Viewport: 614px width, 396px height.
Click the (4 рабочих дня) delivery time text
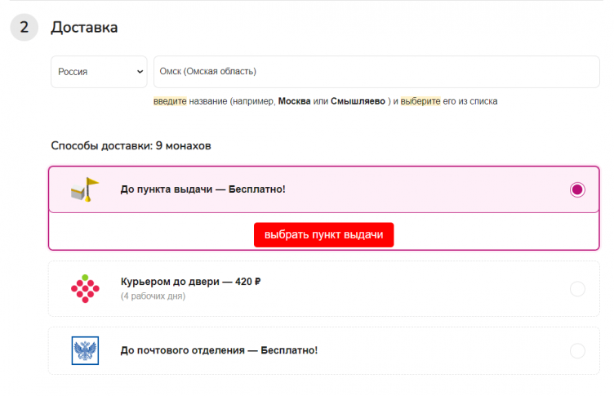153,296
